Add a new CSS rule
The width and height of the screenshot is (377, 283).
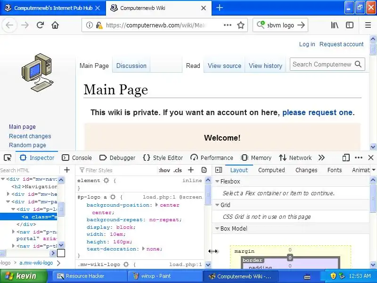point(191,170)
